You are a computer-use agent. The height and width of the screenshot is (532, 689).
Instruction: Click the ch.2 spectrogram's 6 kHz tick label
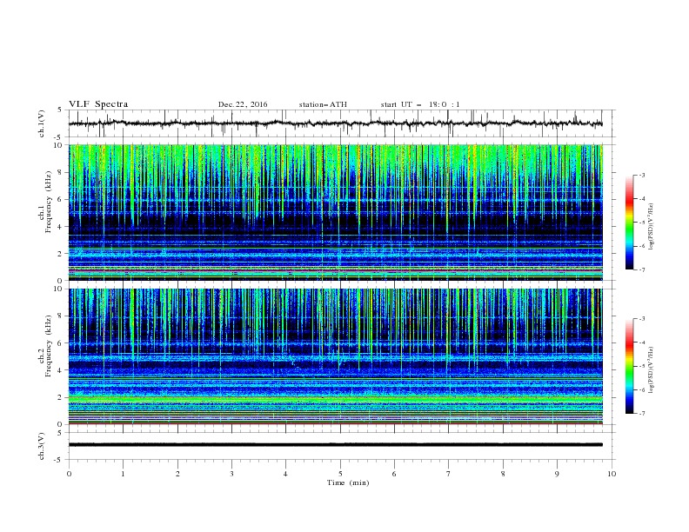click(61, 343)
